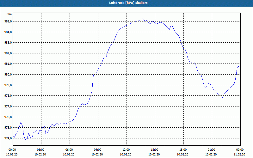Click the 978,0 axis label

(9, 96)
